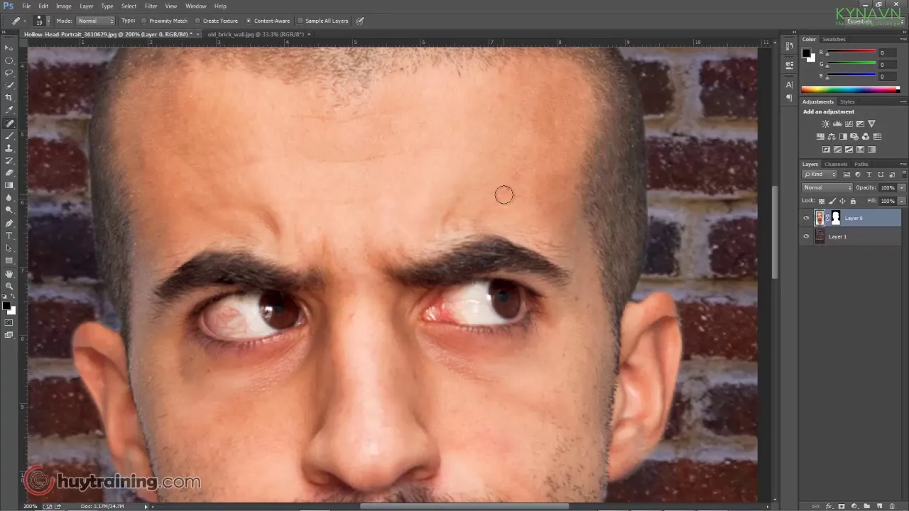Change the screen mode icon

click(9, 335)
